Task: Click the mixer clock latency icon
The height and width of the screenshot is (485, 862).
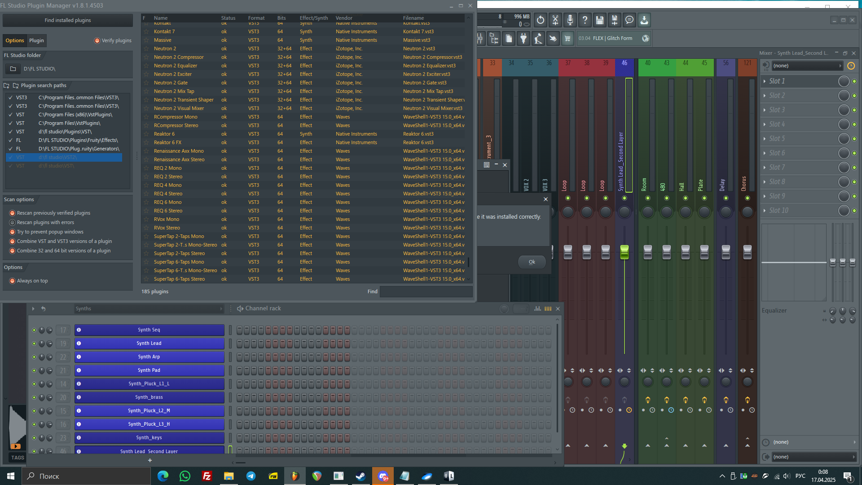Action: click(851, 66)
